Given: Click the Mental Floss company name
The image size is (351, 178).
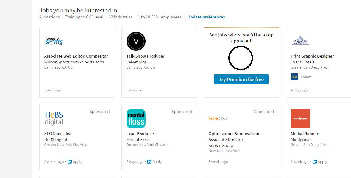Looking at the screenshot, I should (x=138, y=140).
